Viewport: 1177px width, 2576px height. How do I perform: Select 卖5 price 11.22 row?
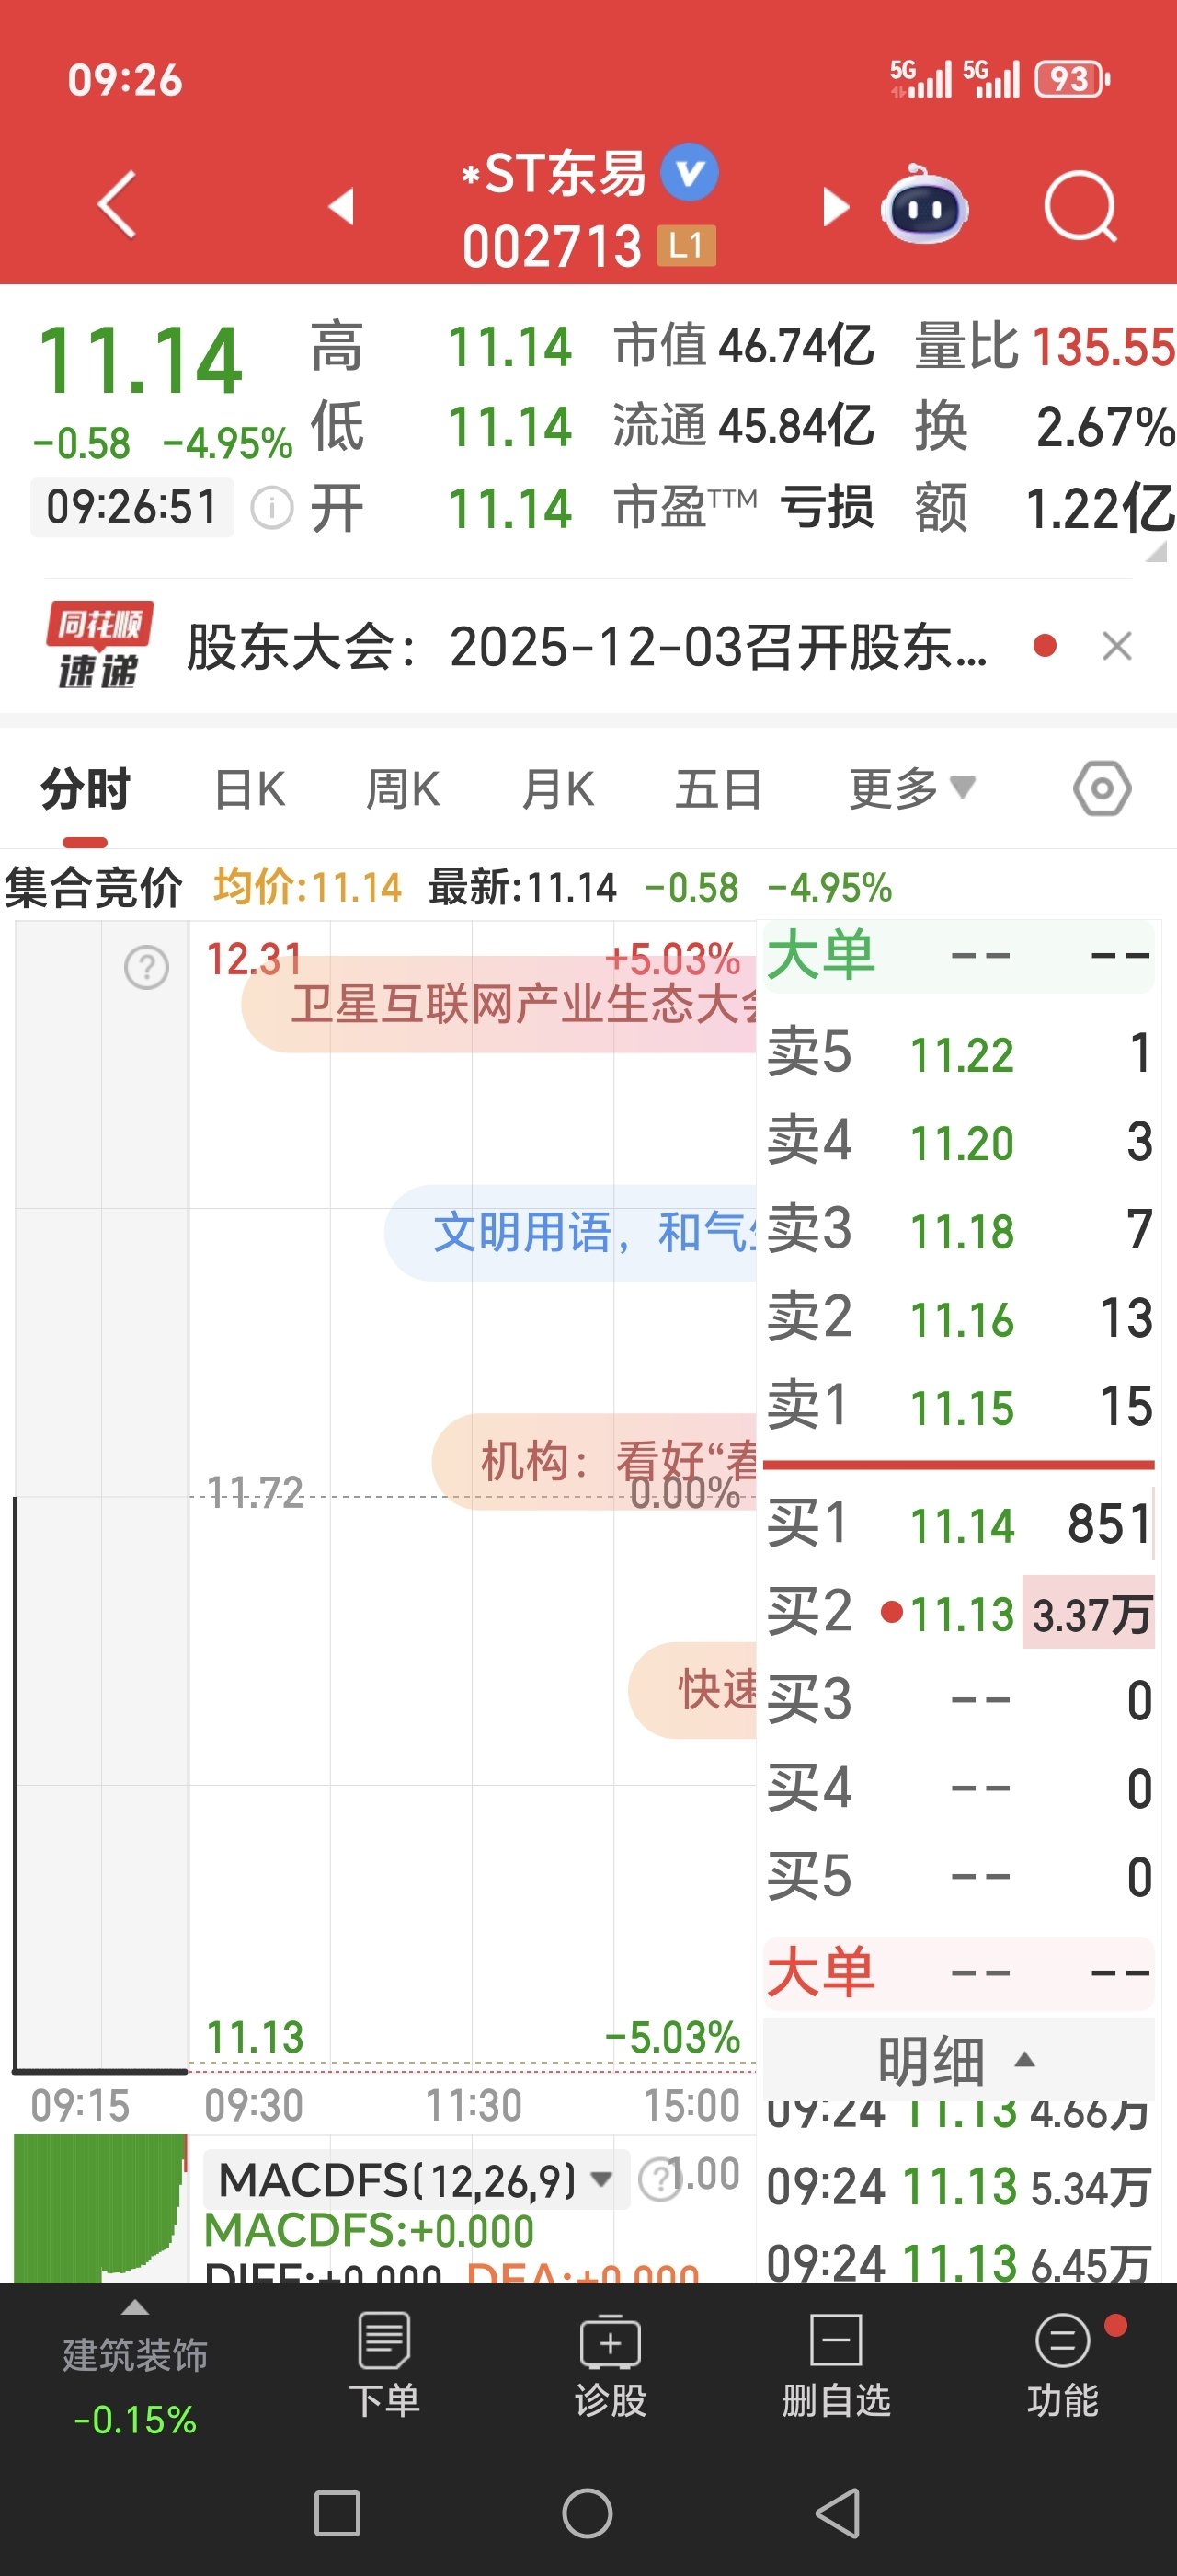coord(959,1054)
